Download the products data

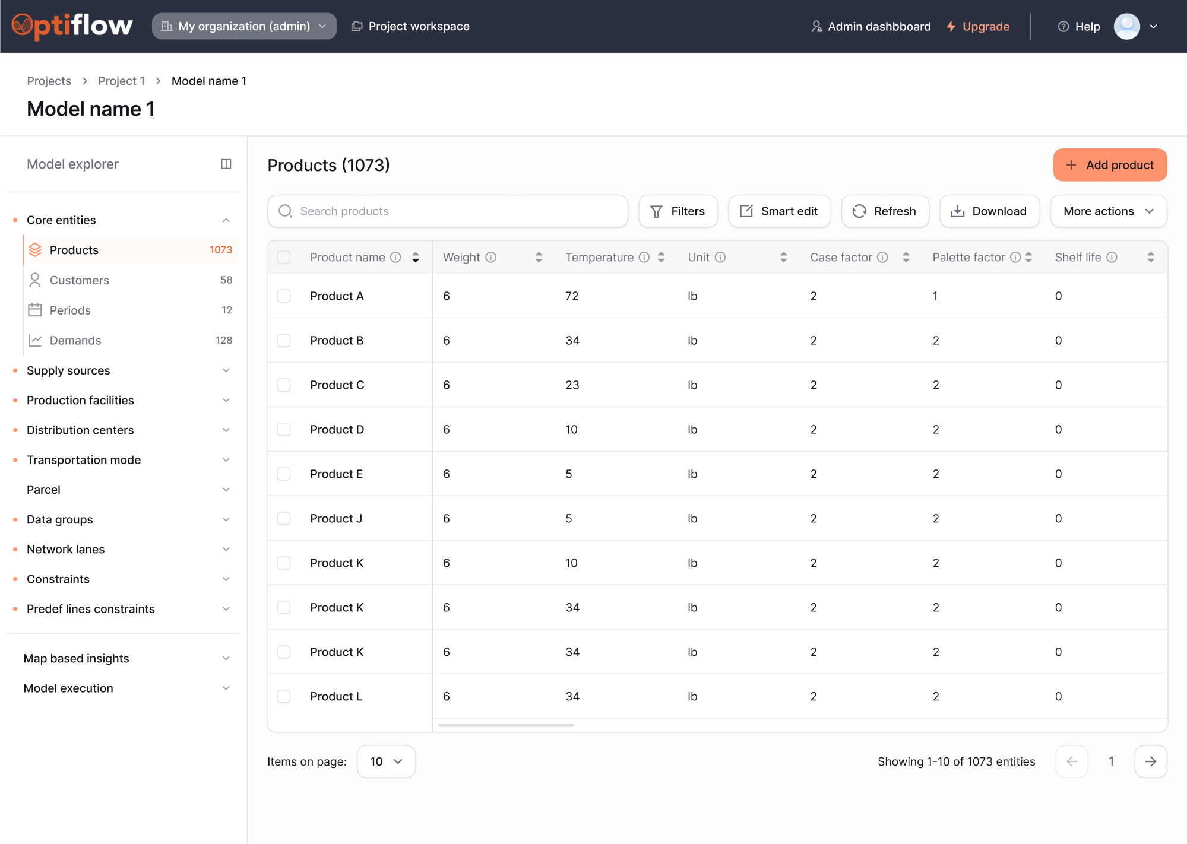coord(989,211)
